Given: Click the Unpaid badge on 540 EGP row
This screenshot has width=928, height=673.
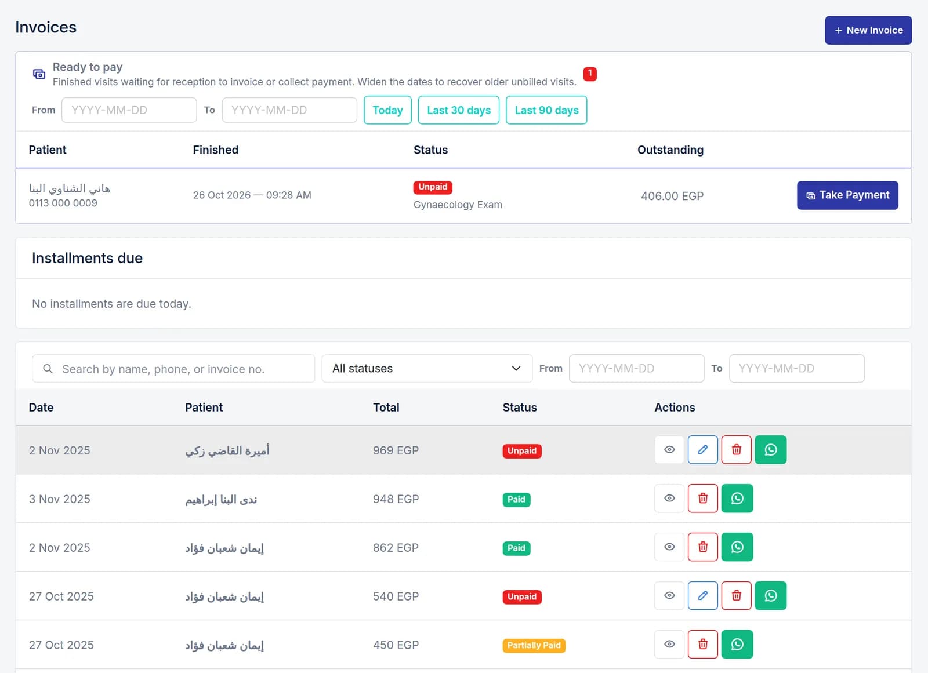Looking at the screenshot, I should [x=522, y=596].
